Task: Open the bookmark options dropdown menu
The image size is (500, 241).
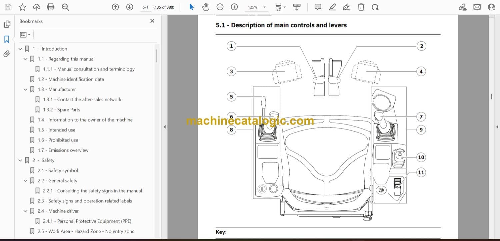Action: point(25,35)
